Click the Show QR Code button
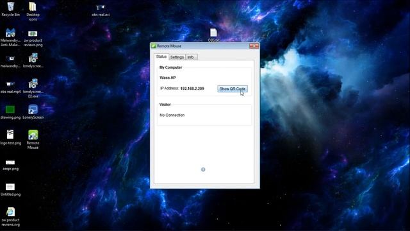Screen dimensions: 410x231 (x=233, y=89)
